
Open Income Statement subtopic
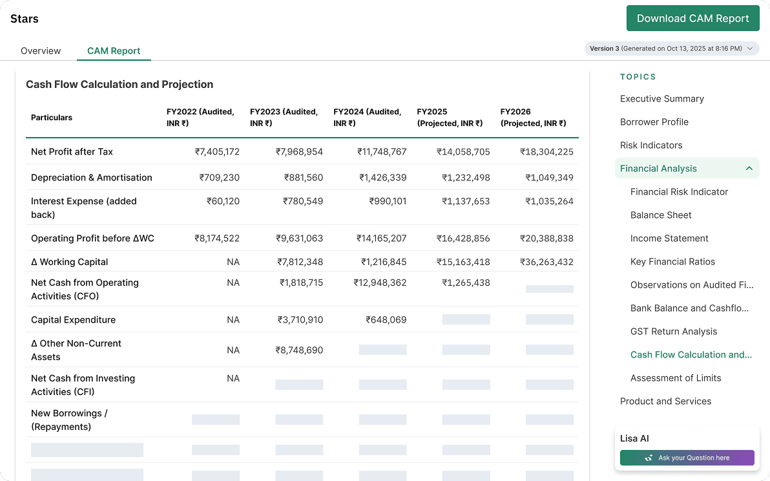(x=669, y=239)
